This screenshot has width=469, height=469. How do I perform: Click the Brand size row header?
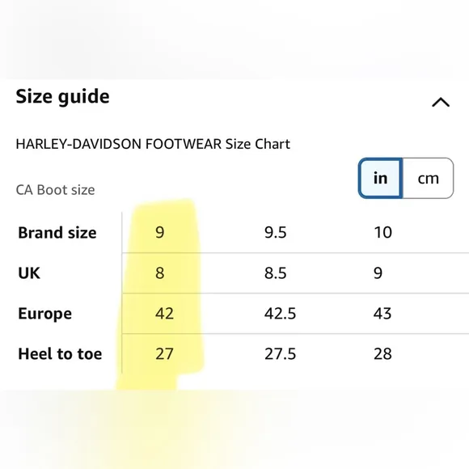coord(57,233)
